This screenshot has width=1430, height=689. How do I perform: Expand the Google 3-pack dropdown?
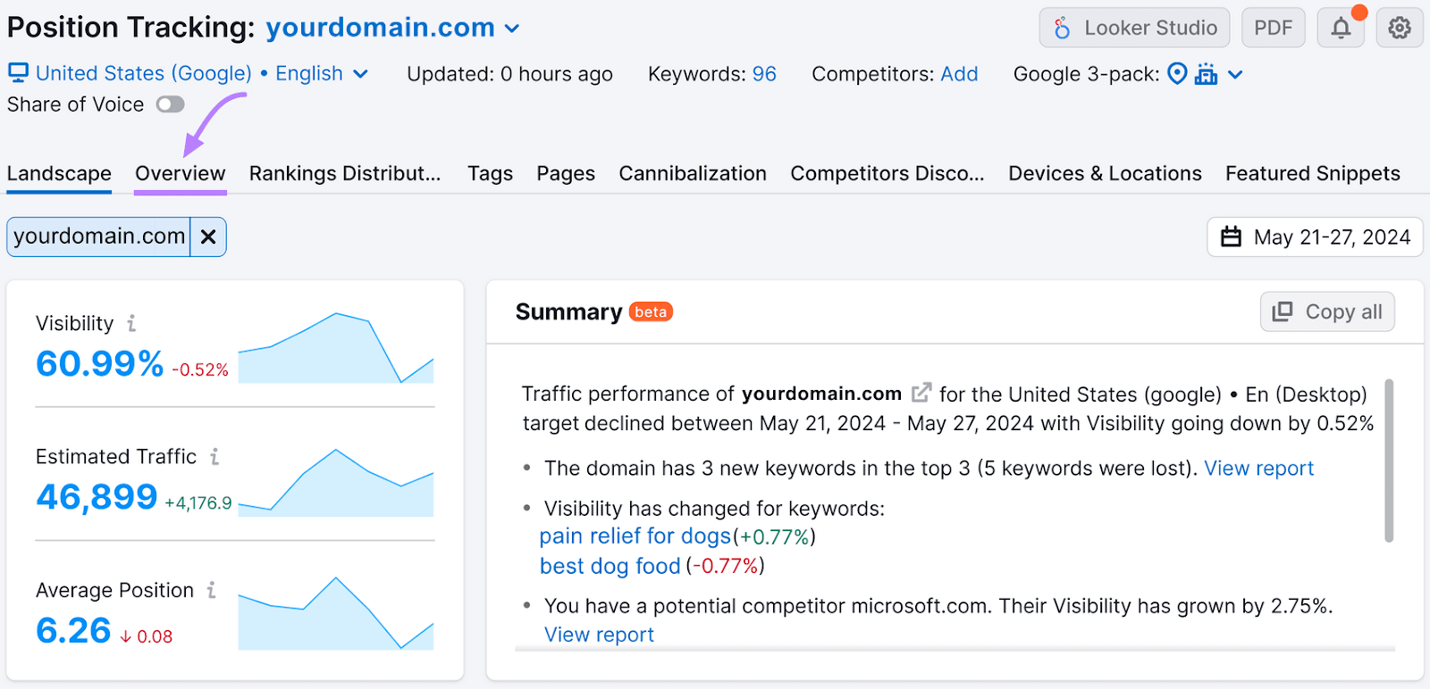point(1236,74)
